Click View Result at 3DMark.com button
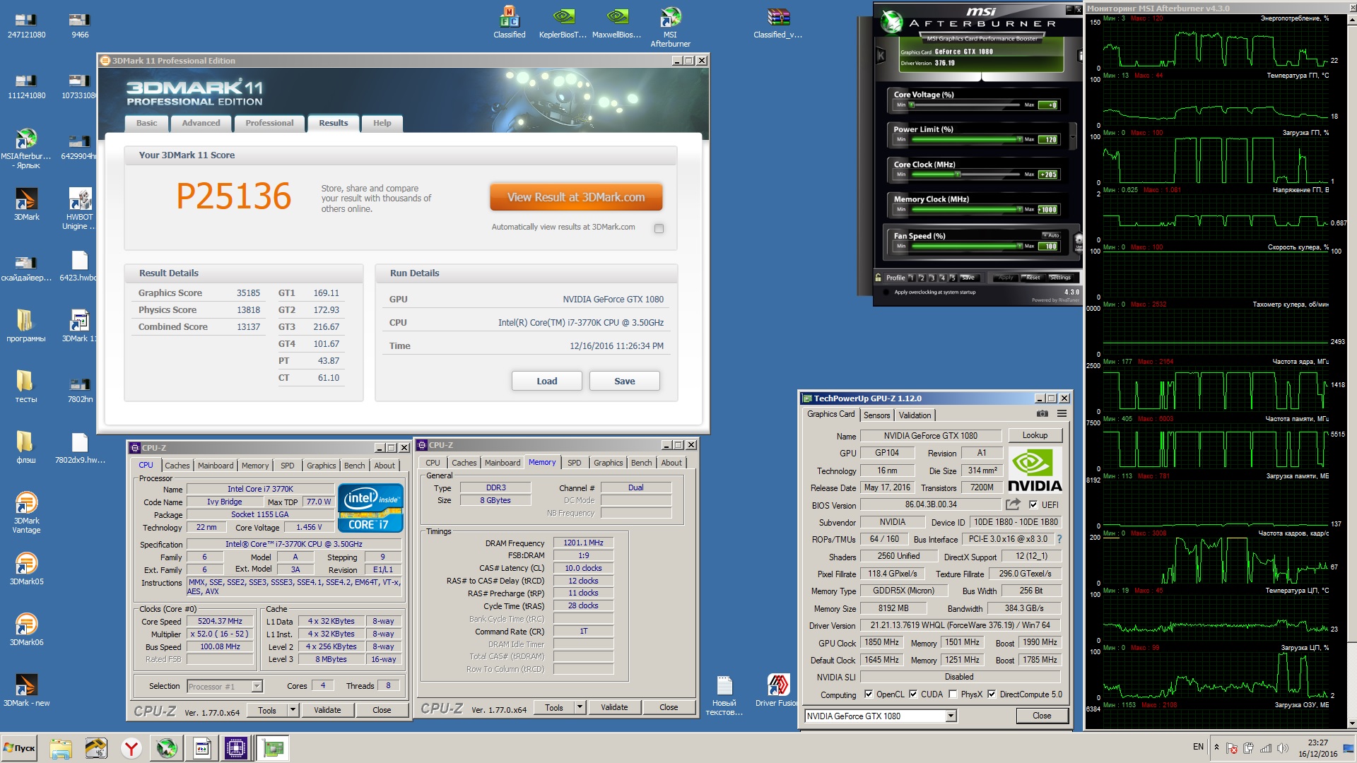This screenshot has width=1357, height=763. tap(576, 197)
